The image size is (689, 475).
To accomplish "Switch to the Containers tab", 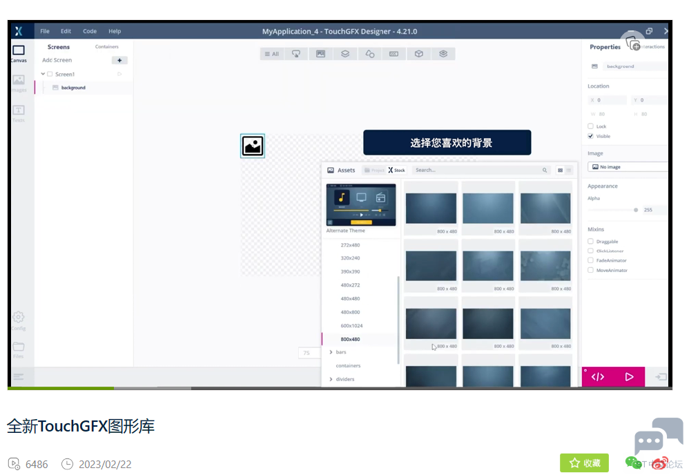I will (107, 46).
